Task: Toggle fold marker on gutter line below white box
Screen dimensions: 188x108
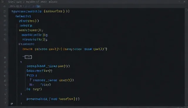Action: 21,62
